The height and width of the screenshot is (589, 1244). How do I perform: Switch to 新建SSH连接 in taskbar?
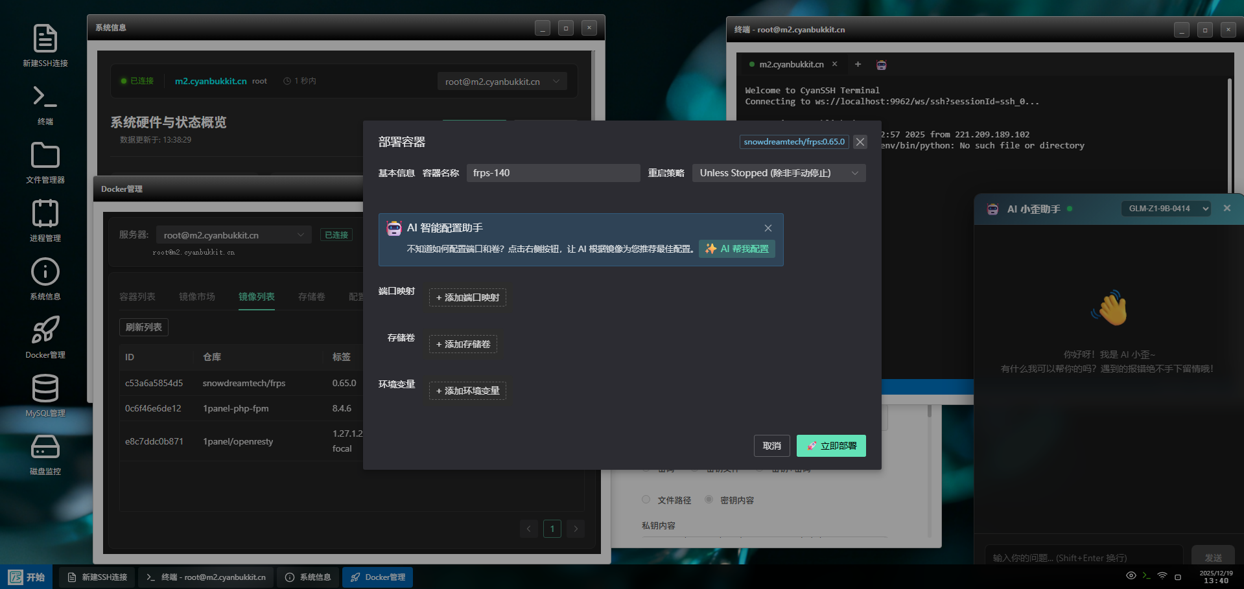click(97, 577)
